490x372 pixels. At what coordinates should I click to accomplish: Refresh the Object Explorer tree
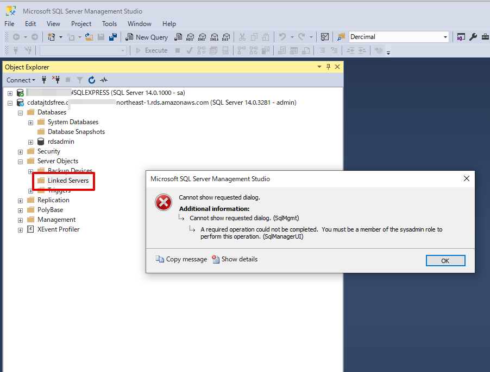[x=92, y=80]
